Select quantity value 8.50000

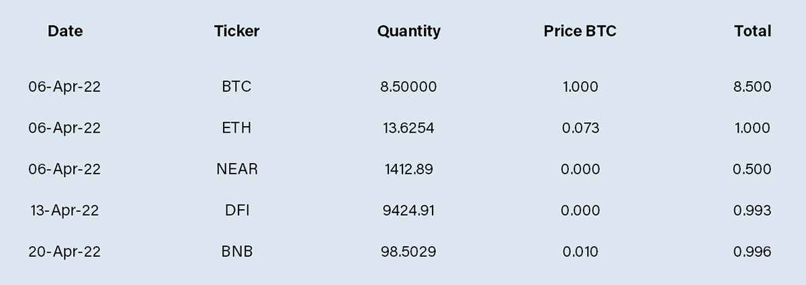point(408,87)
